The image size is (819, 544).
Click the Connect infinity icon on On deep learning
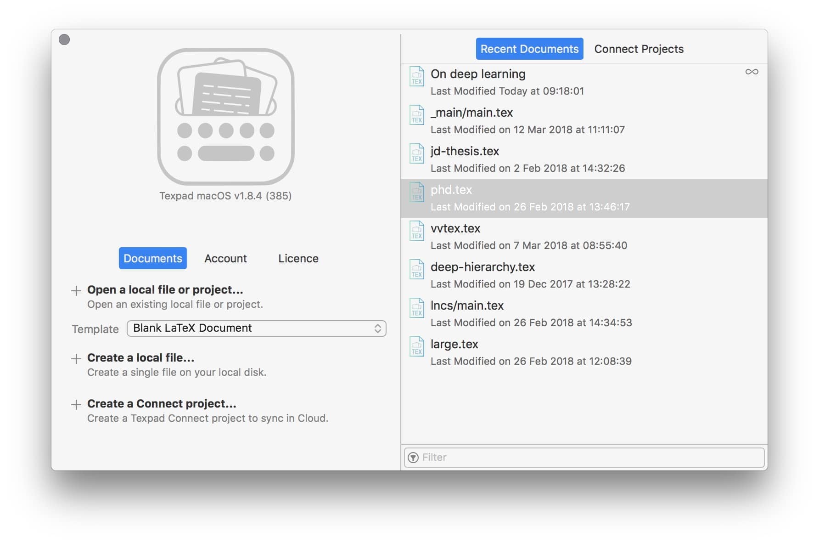[x=752, y=72]
